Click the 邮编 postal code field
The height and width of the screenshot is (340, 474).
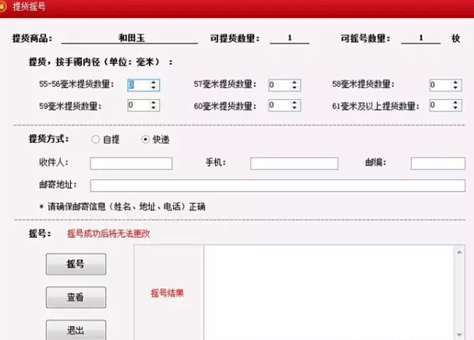[437, 164]
